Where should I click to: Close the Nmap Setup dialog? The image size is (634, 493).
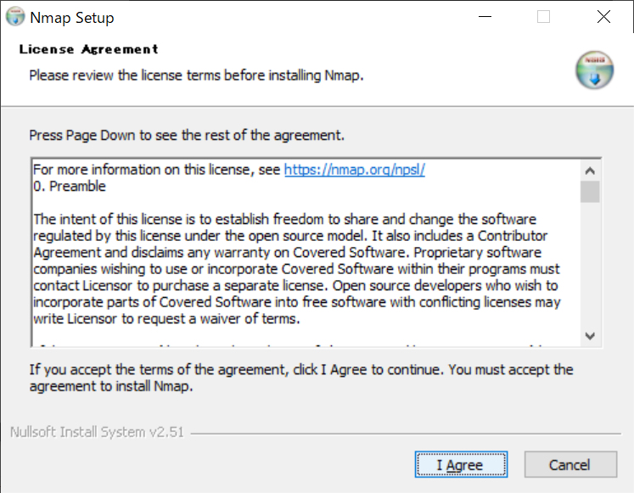click(x=603, y=17)
